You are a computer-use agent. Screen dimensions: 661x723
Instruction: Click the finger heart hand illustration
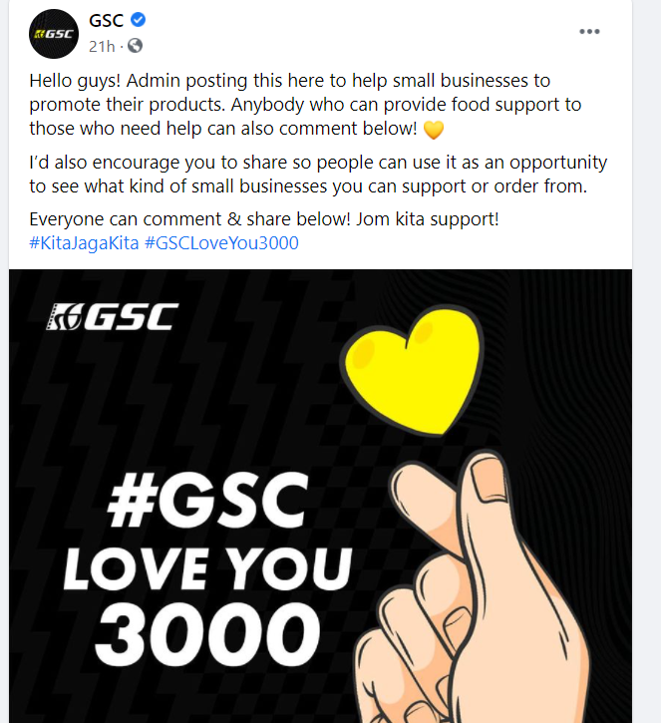pyautogui.click(x=471, y=587)
